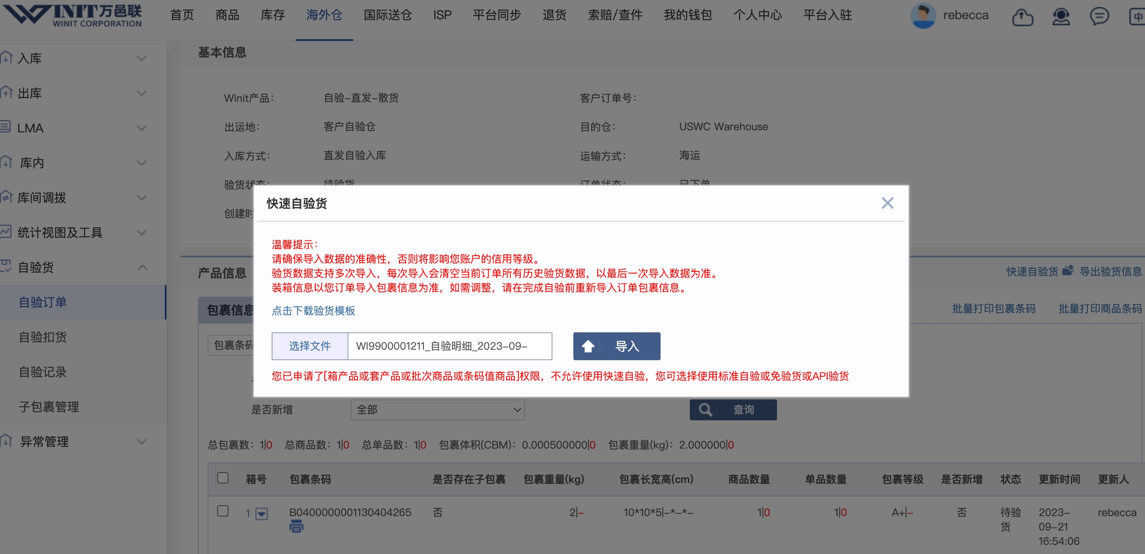
Task: Click the 导入 import button
Action: coord(617,346)
